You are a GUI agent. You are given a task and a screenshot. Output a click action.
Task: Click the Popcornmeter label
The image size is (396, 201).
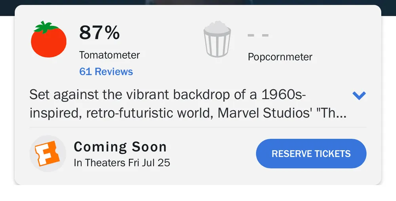[x=280, y=57]
